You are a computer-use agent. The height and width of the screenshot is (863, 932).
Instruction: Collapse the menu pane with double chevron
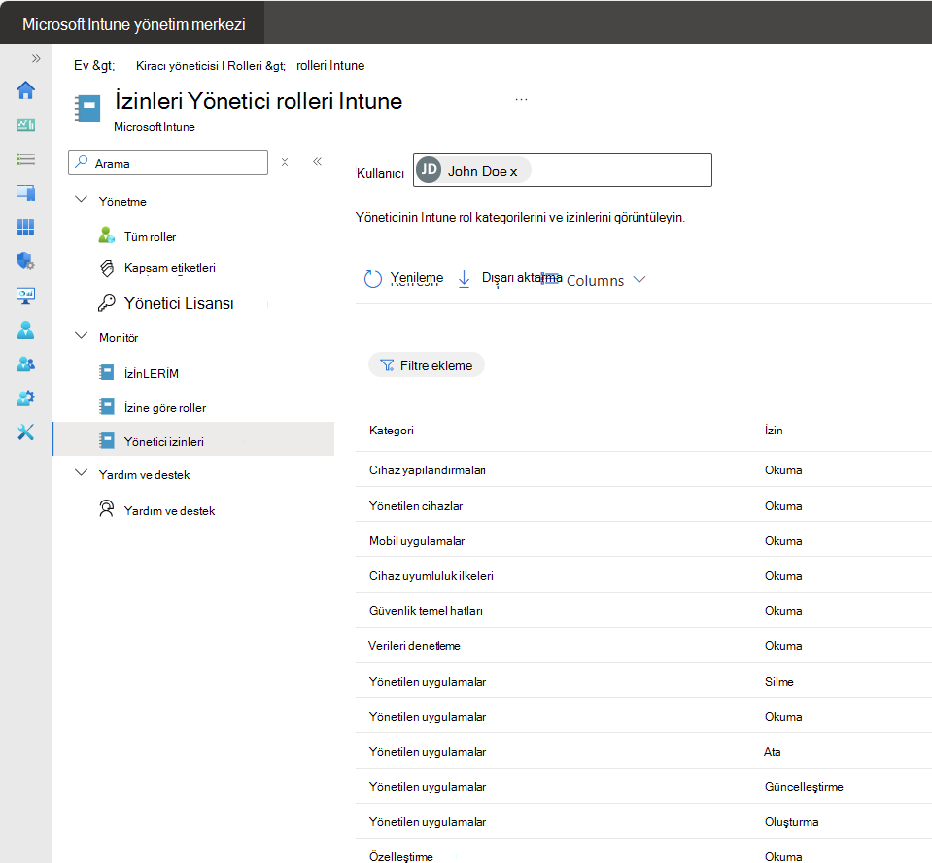318,161
